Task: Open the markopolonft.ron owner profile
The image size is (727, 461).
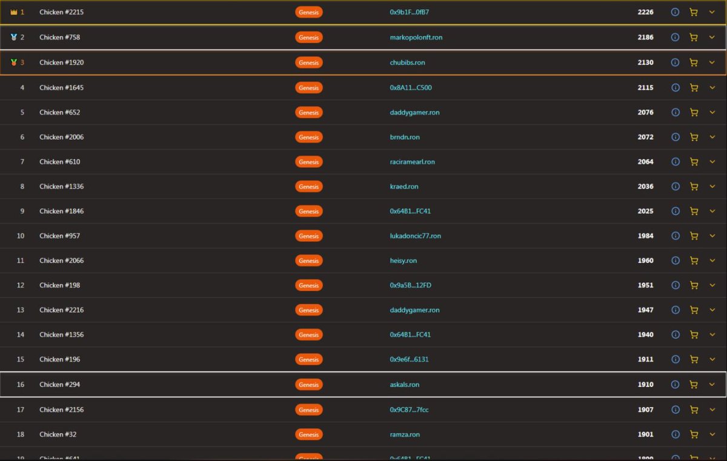Action: [x=416, y=37]
